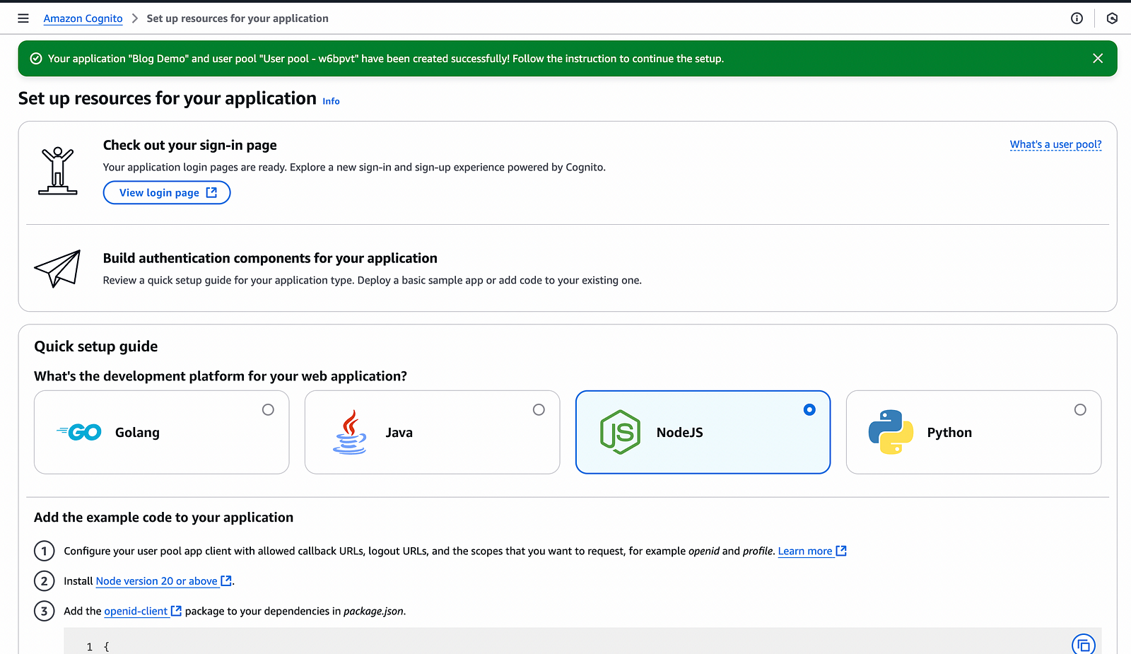Image resolution: width=1131 pixels, height=654 pixels.
Task: Click the Python logo icon
Action: [x=891, y=432]
